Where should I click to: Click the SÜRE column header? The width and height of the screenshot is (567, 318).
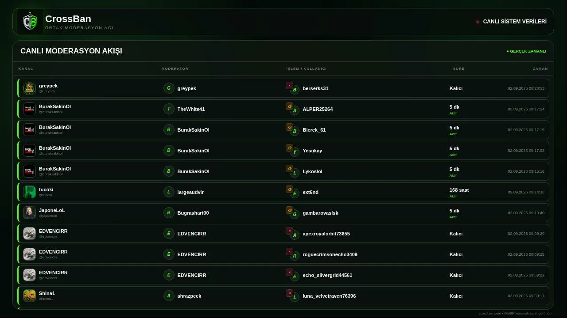pyautogui.click(x=458, y=69)
